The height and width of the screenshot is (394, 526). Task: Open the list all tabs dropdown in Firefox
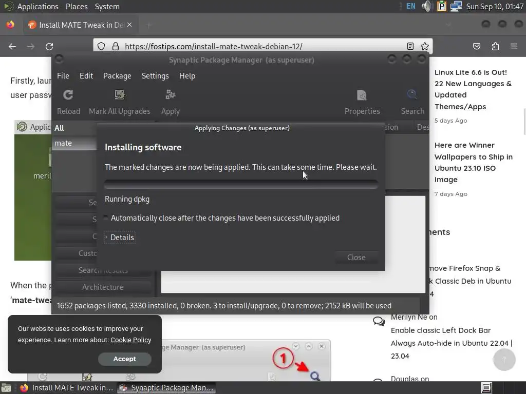tap(448, 25)
